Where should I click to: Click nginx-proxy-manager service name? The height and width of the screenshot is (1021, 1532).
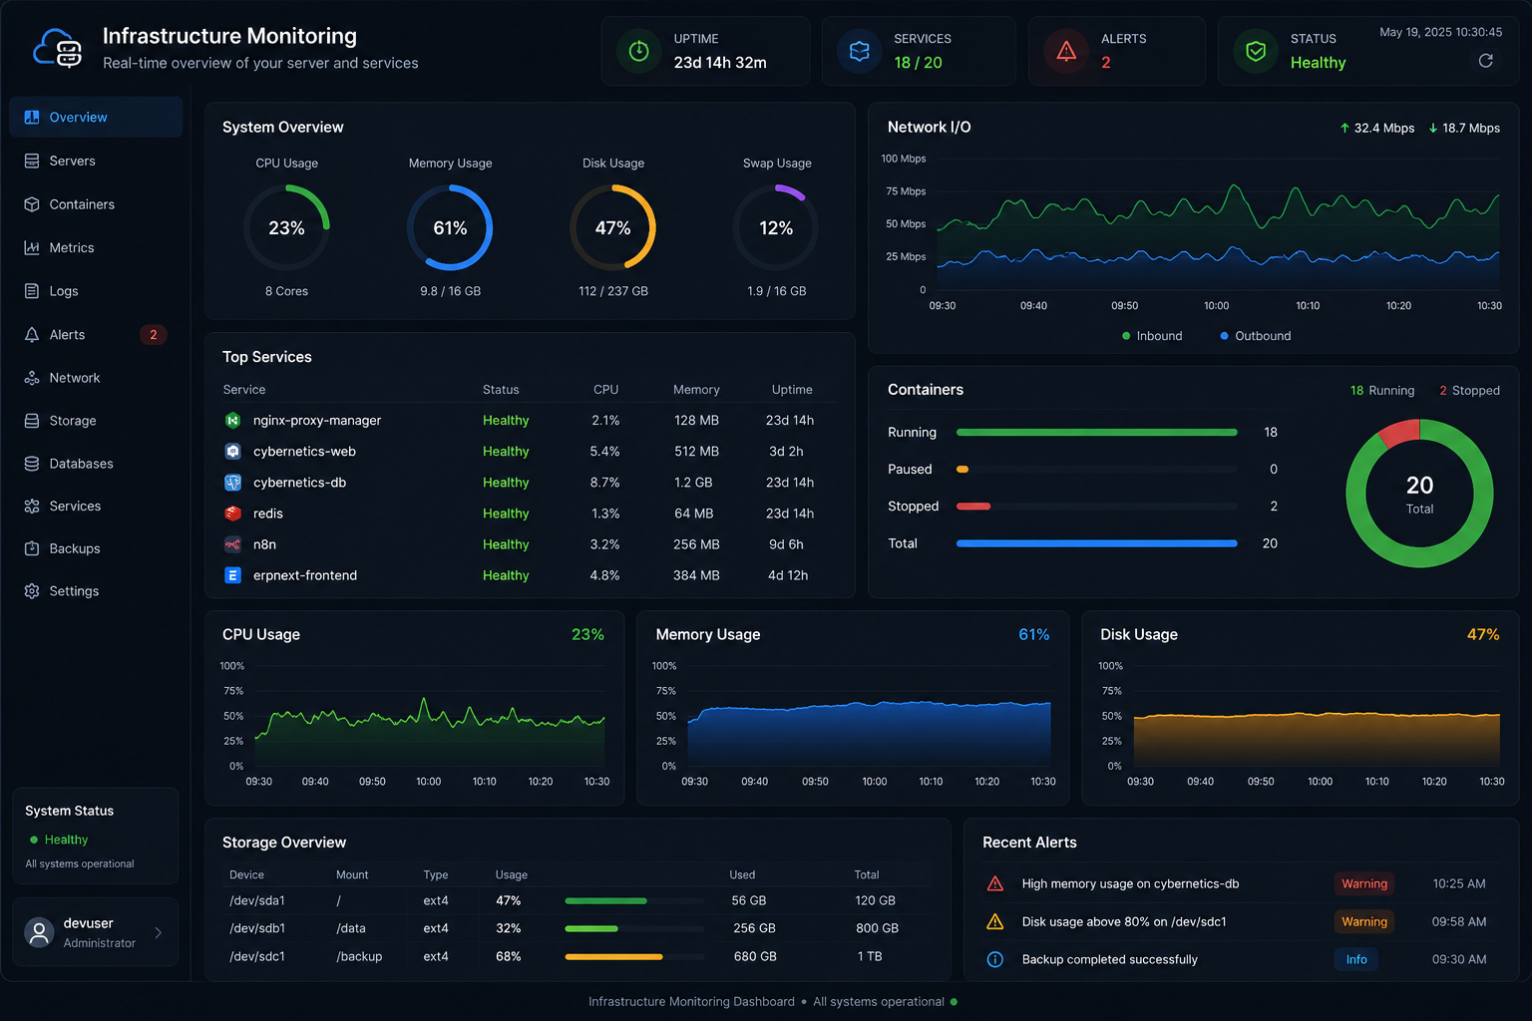tap(317, 421)
